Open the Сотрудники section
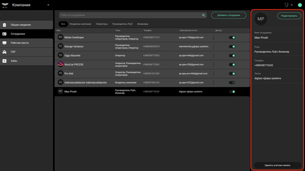 click(26, 34)
